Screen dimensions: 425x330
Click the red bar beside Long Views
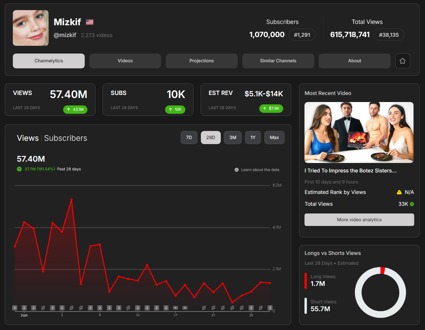(306, 280)
